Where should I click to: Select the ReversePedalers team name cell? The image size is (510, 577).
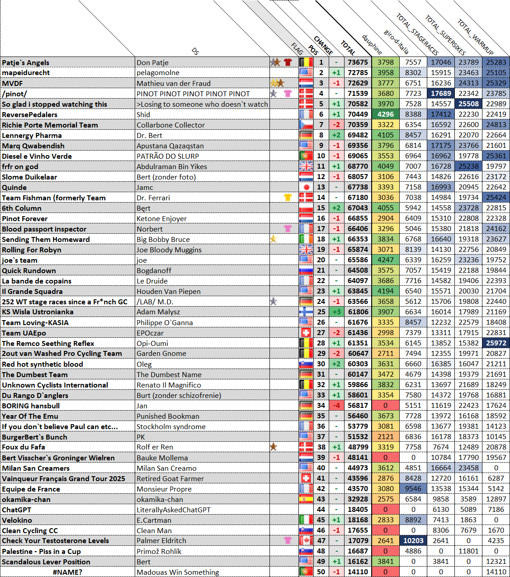point(68,114)
